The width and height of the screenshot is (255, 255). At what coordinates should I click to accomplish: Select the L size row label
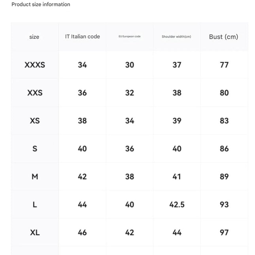point(35,204)
